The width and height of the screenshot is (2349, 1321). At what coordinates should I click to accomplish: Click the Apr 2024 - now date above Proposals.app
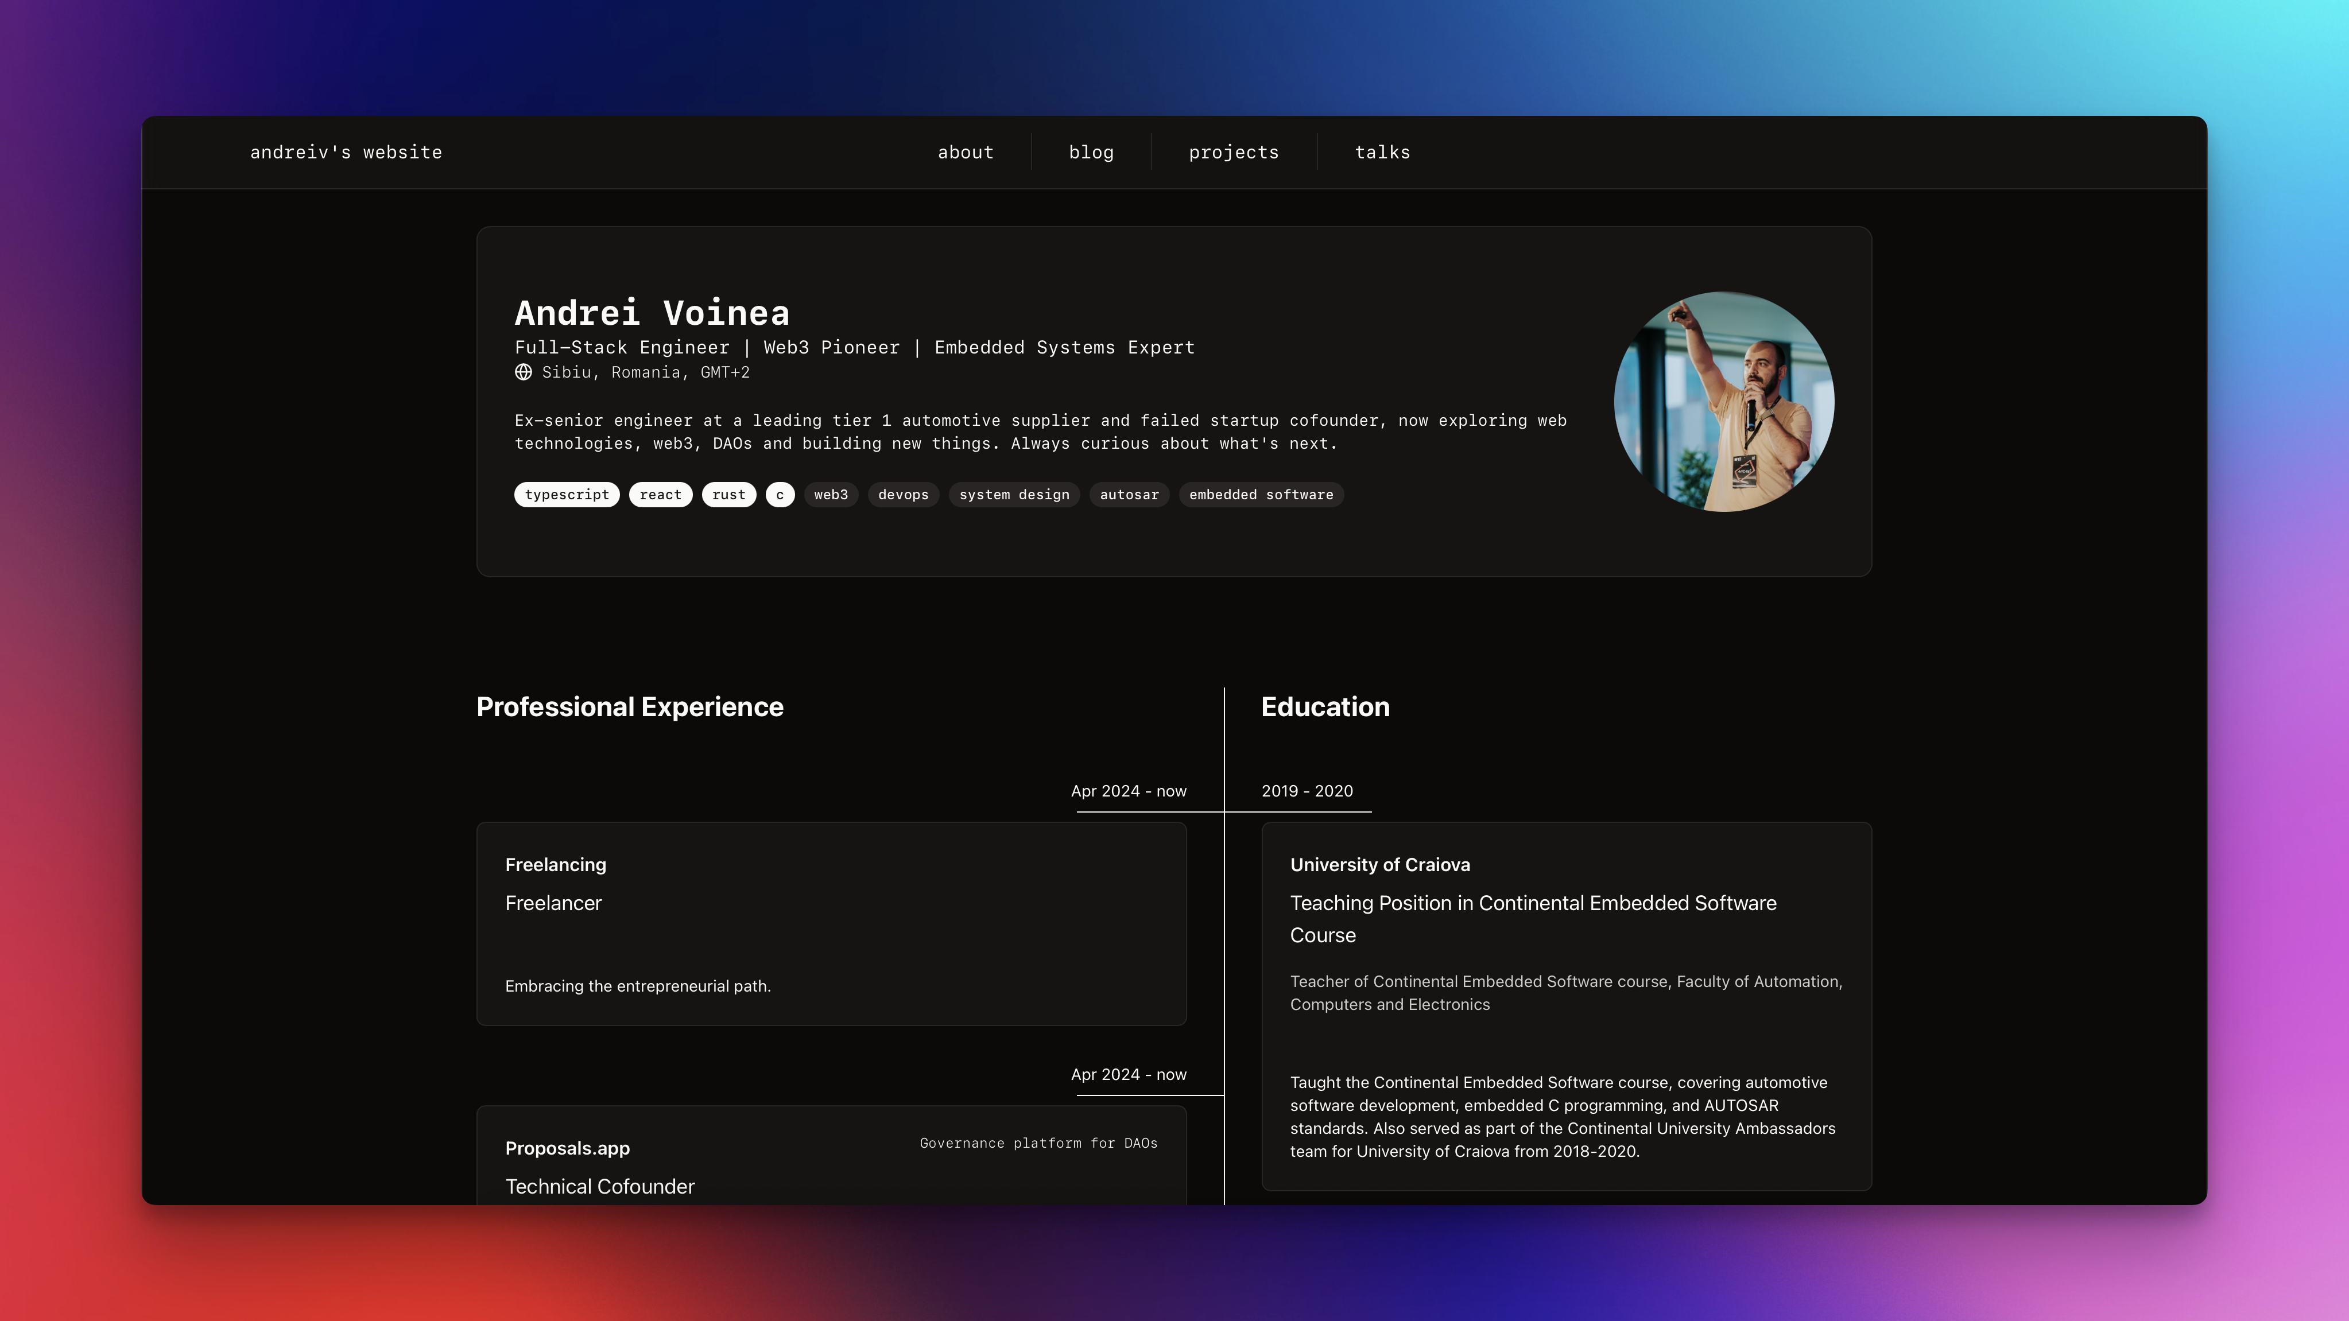[1128, 1074]
